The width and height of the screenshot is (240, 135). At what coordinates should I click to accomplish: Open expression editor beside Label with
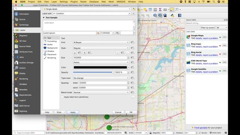coord(134,13)
